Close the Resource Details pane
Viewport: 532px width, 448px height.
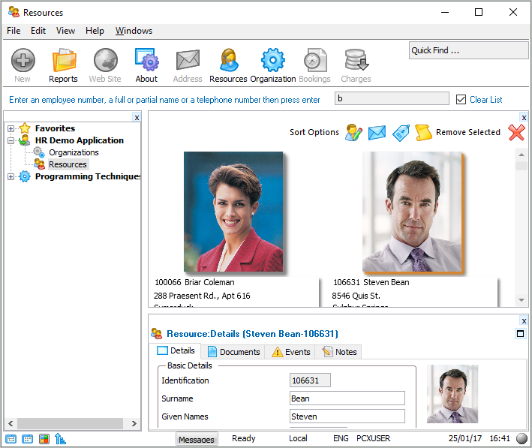(524, 321)
